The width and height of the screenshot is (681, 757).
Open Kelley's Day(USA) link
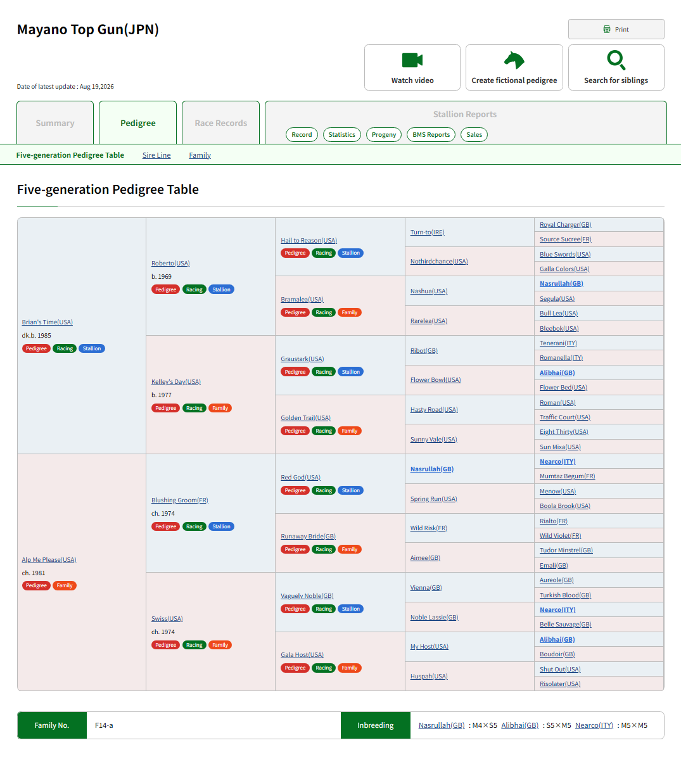click(175, 381)
